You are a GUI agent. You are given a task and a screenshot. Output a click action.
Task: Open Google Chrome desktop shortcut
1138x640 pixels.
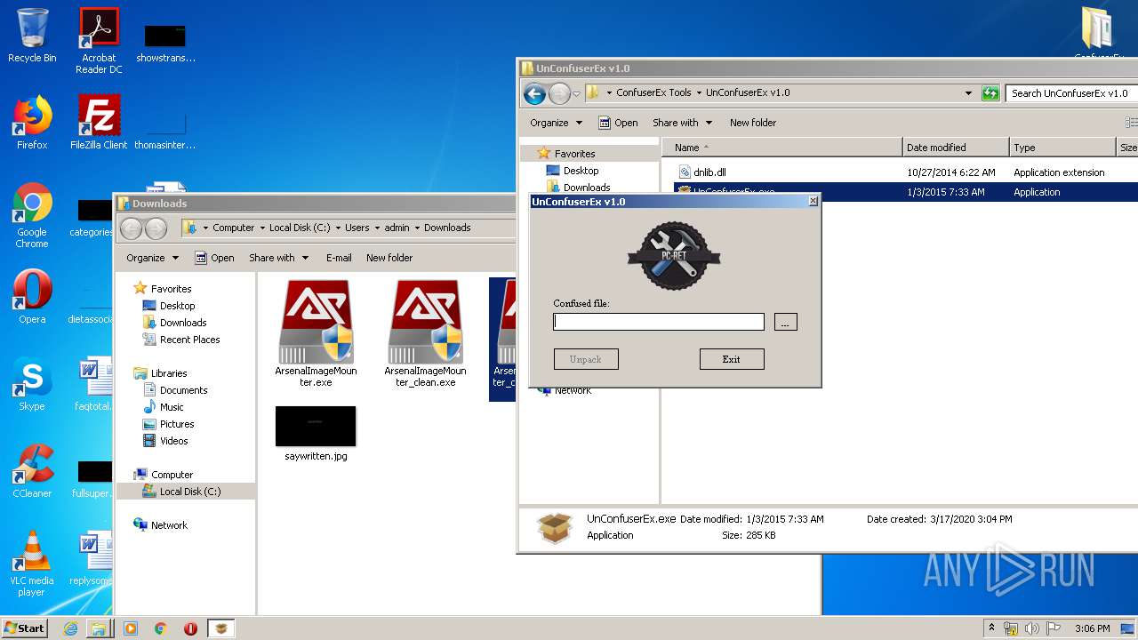(32, 216)
